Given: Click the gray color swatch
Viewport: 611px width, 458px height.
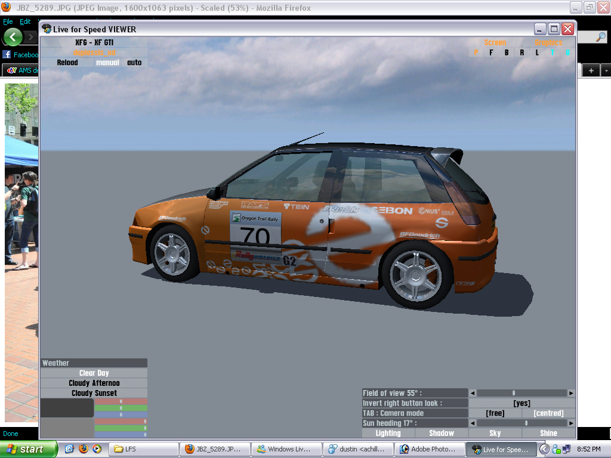Looking at the screenshot, I should [x=67, y=428].
